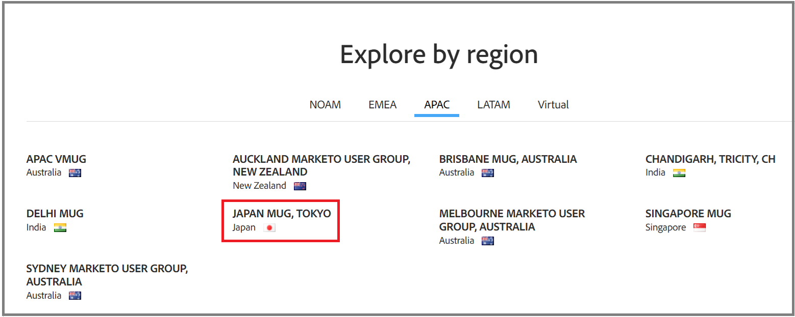Select AUCKLAND MARKETO USER GROUP, NEW ZEALAND

pos(321,165)
